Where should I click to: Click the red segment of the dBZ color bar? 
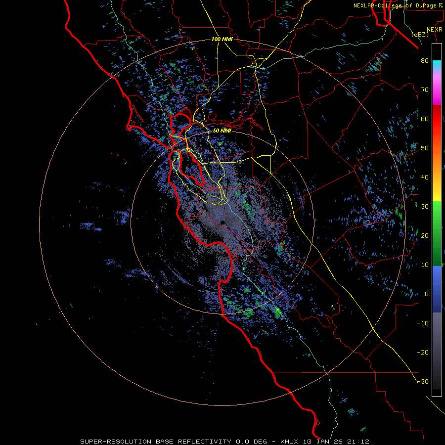pyautogui.click(x=437, y=119)
